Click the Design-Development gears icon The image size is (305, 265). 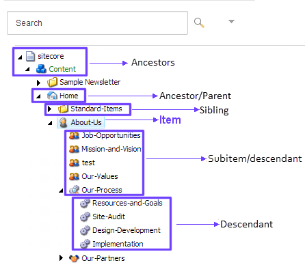(85, 230)
